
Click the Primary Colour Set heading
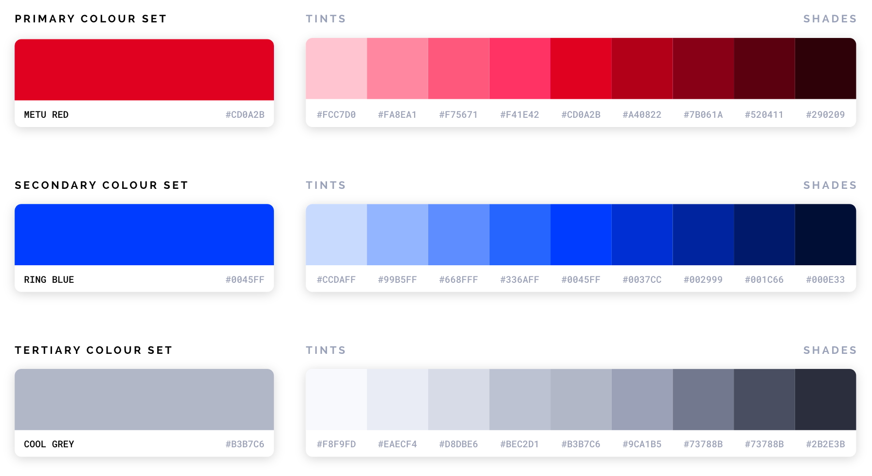91,19
